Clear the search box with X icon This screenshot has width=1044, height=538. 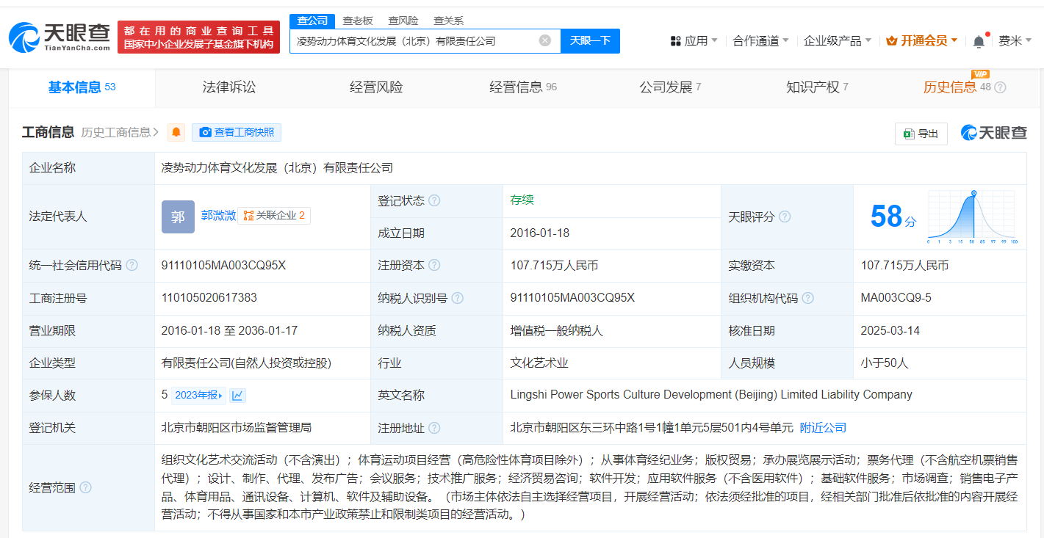[544, 41]
